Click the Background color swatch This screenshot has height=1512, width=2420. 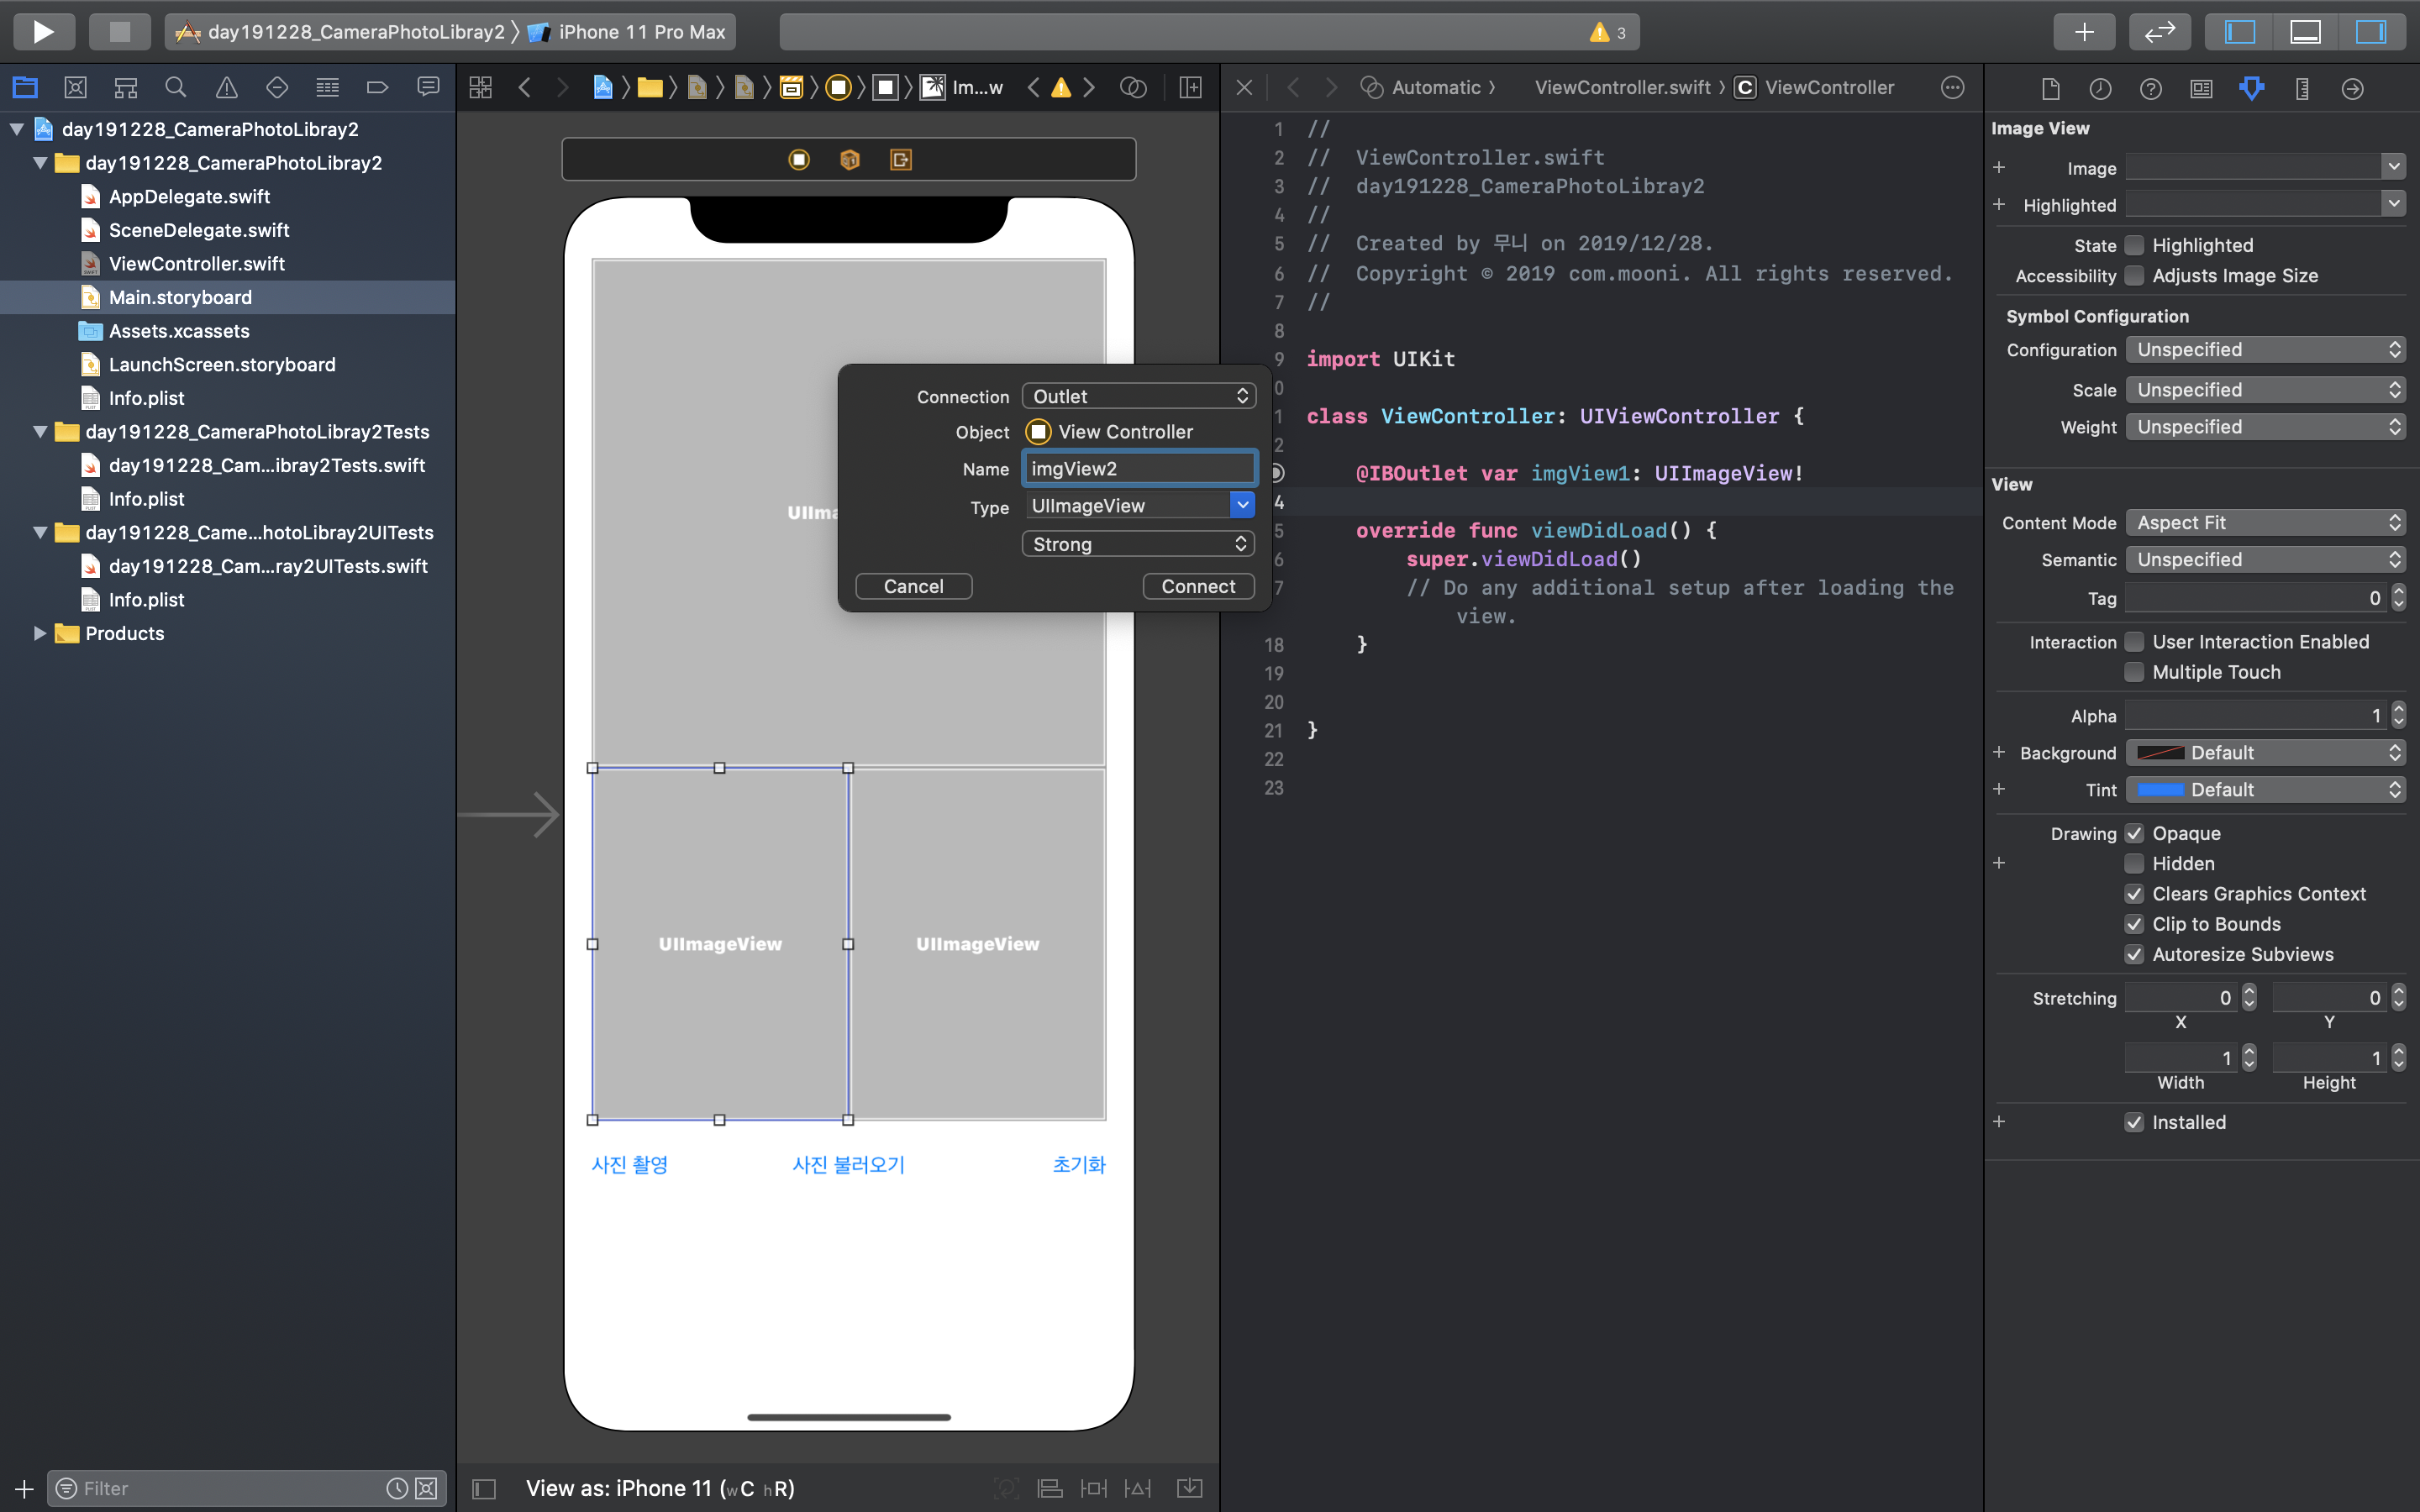[x=2160, y=753]
